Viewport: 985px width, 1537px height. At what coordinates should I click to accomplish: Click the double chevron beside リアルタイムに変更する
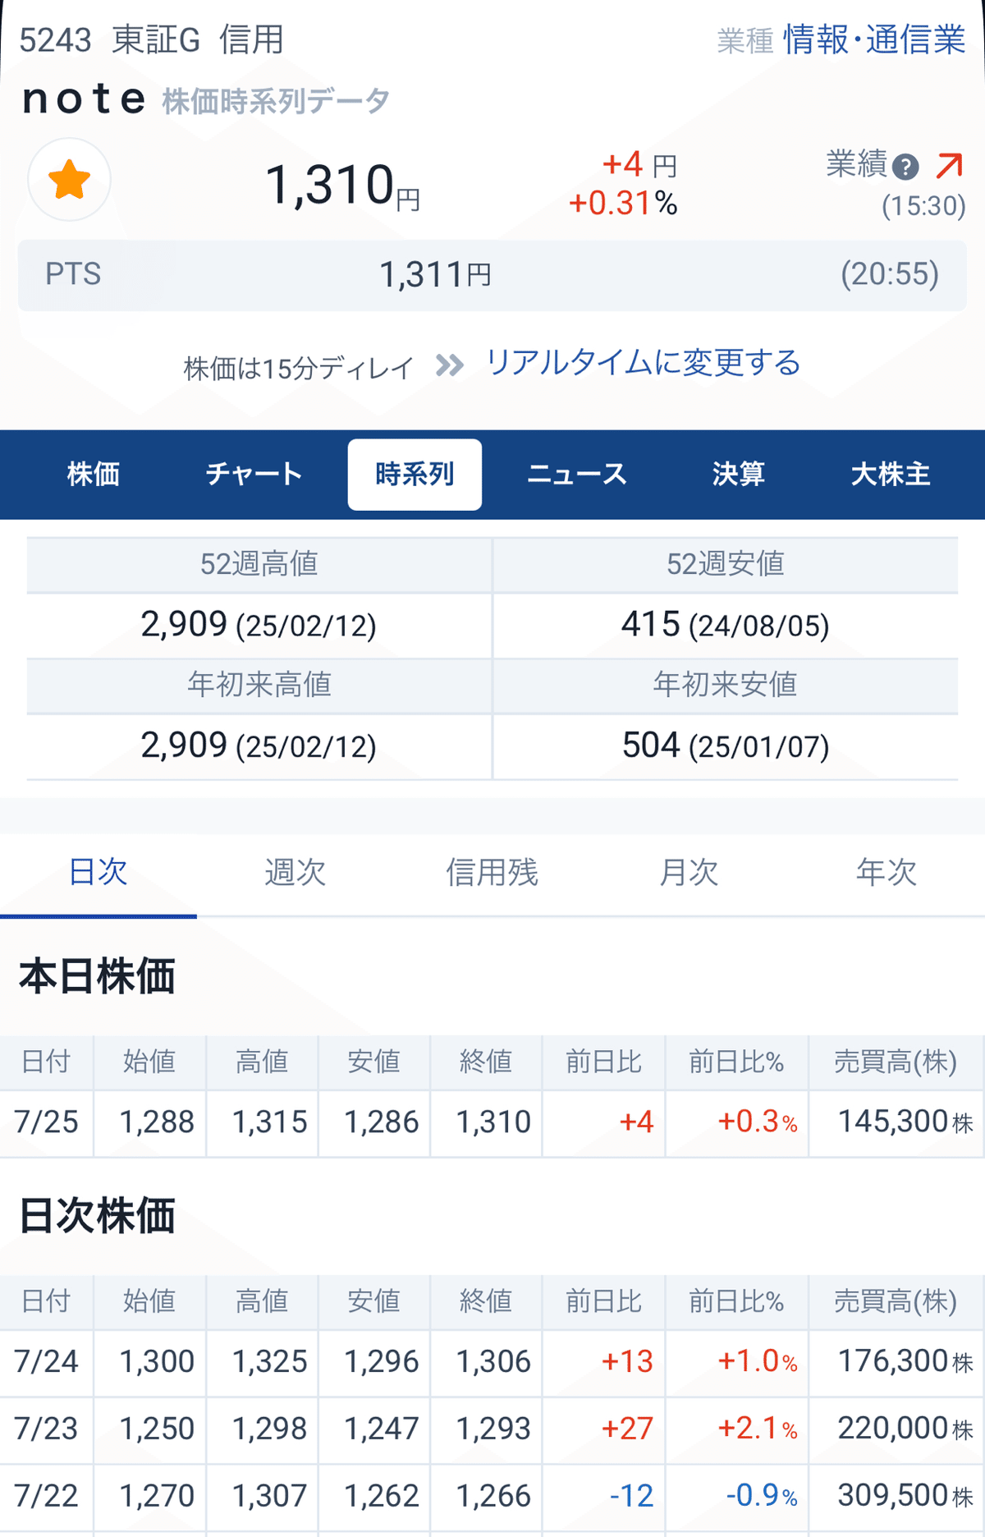point(447,364)
